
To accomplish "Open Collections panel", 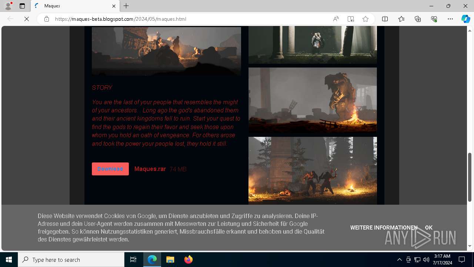I will 418,19.
